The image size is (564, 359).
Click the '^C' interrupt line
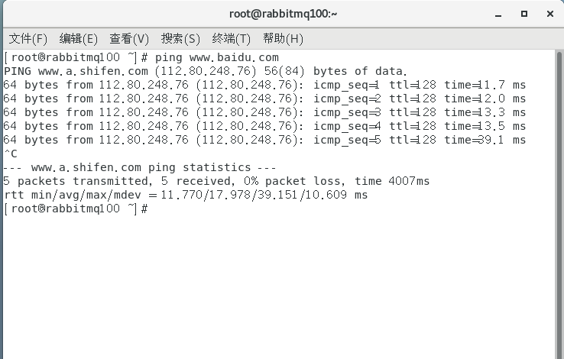coord(10,154)
